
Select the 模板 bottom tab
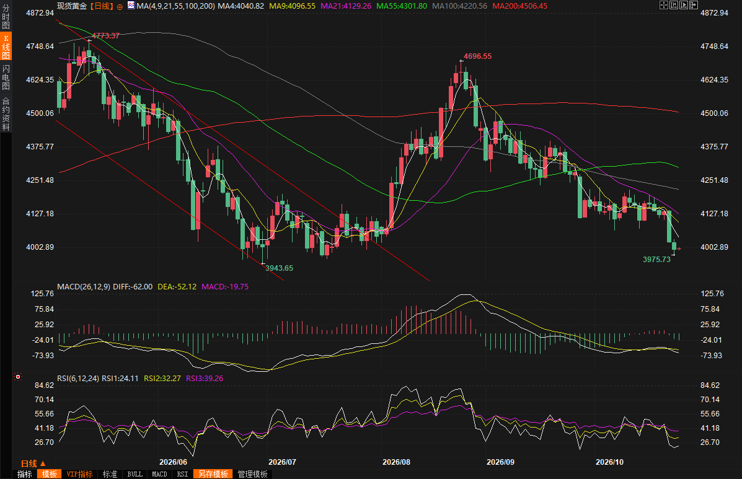click(x=49, y=474)
